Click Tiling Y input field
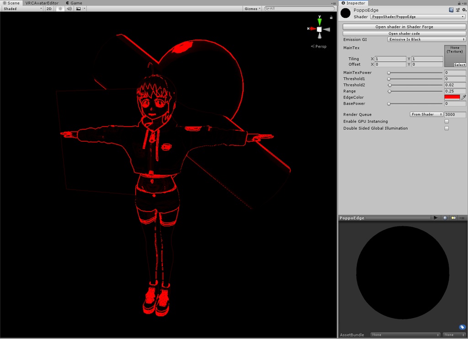 tap(427, 59)
